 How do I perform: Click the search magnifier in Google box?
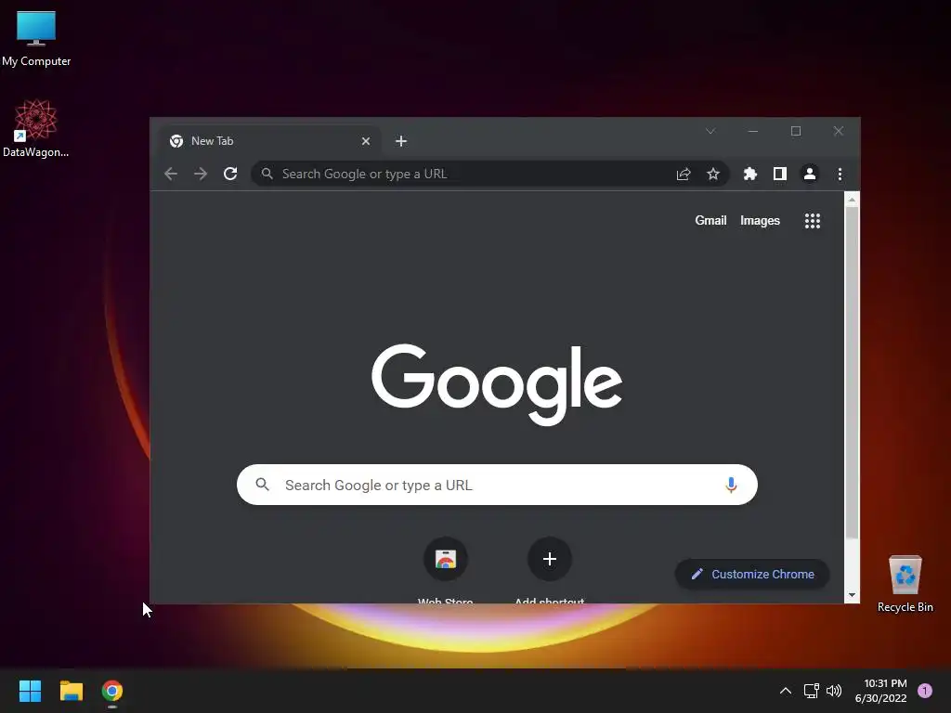click(x=262, y=485)
